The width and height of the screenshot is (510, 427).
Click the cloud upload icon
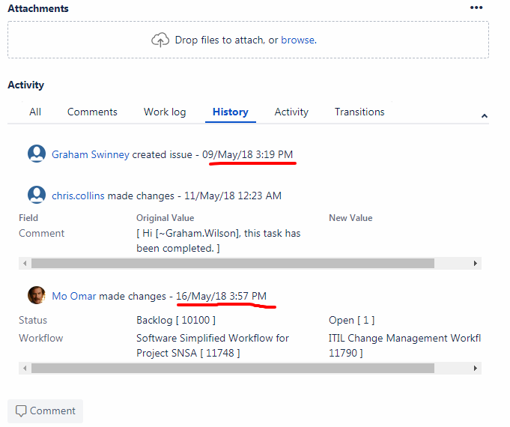(160, 40)
